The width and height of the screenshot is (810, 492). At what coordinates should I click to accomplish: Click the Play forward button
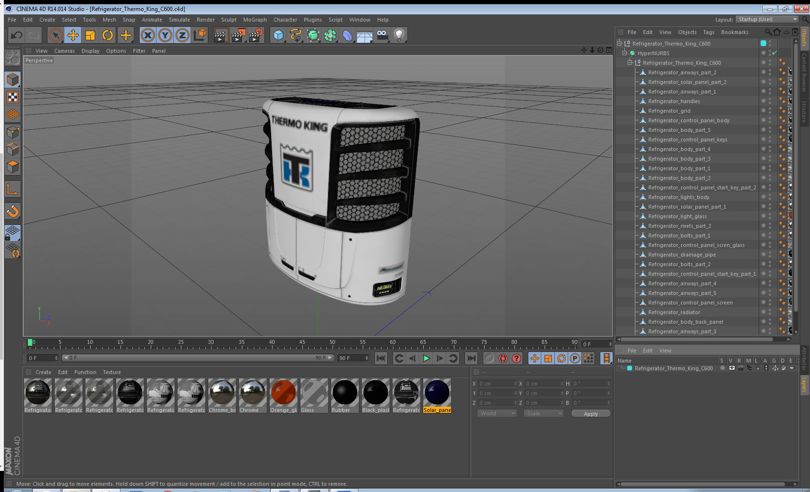(x=426, y=358)
